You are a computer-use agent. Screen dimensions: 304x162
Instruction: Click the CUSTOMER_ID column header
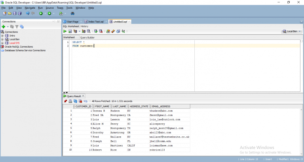(x=82, y=106)
